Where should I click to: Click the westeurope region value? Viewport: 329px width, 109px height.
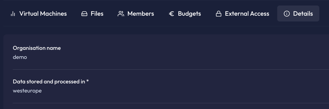[27, 91]
